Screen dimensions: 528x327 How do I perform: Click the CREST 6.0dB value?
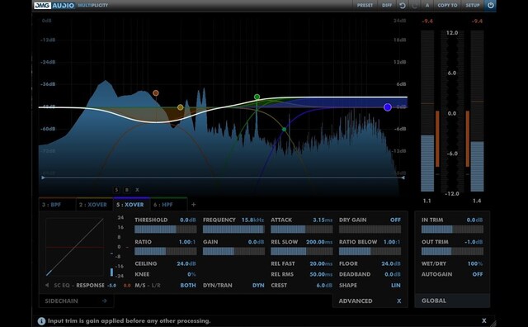coord(324,285)
